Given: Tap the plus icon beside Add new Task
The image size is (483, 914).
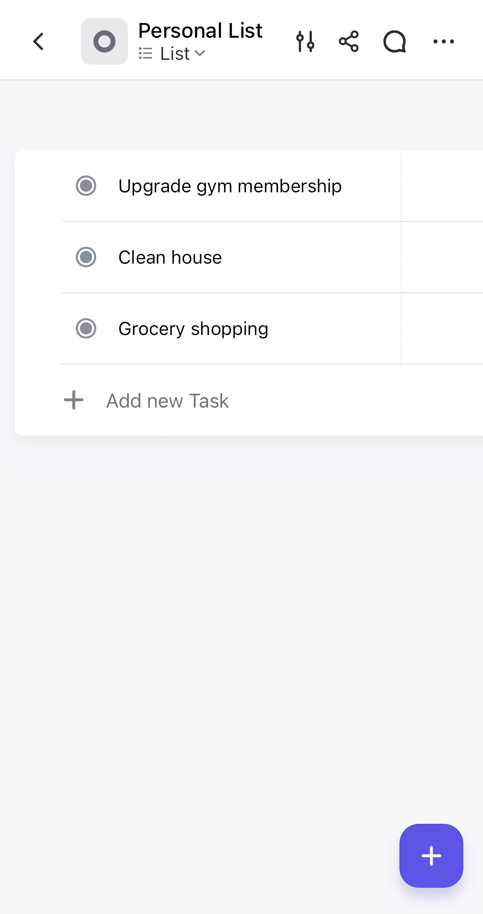Looking at the screenshot, I should (74, 400).
